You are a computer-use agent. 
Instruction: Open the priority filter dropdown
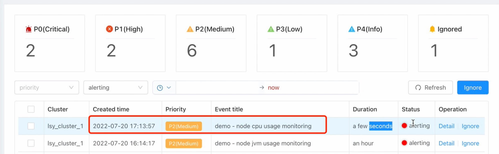click(47, 87)
